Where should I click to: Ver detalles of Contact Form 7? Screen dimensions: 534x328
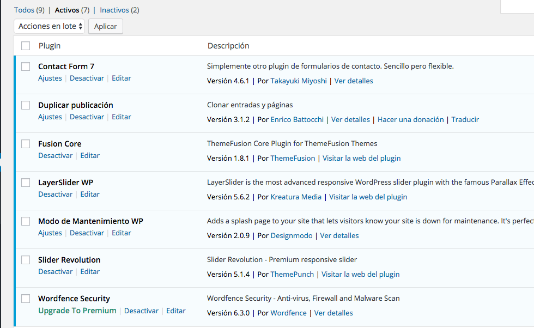354,81
